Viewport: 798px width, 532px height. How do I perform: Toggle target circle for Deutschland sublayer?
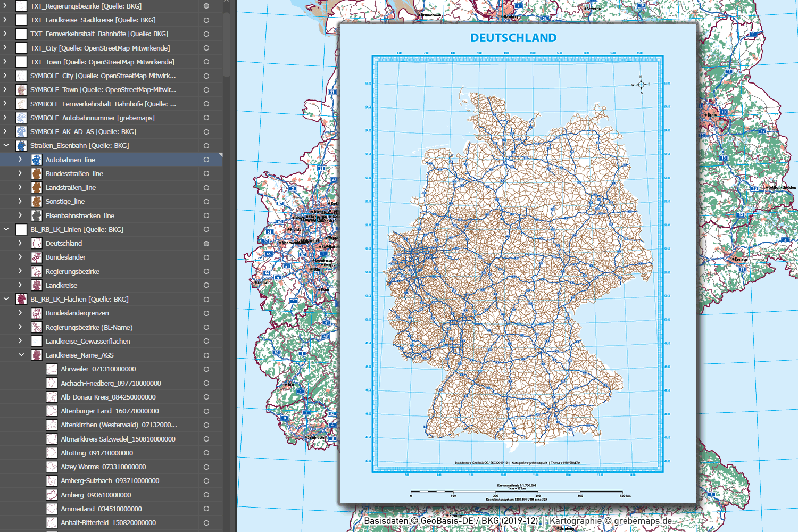(206, 244)
